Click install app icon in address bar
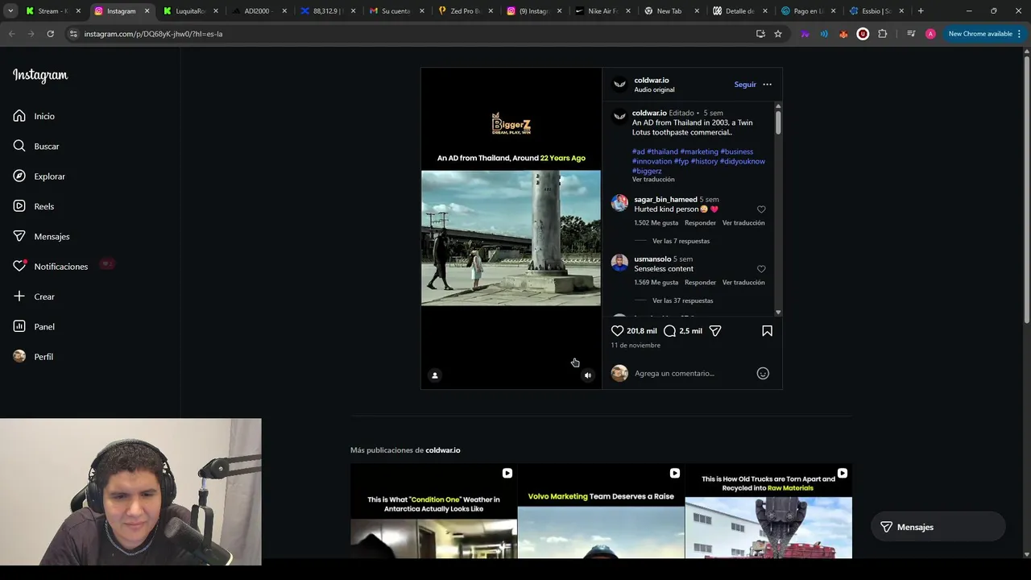This screenshot has width=1031, height=580. 760,34
